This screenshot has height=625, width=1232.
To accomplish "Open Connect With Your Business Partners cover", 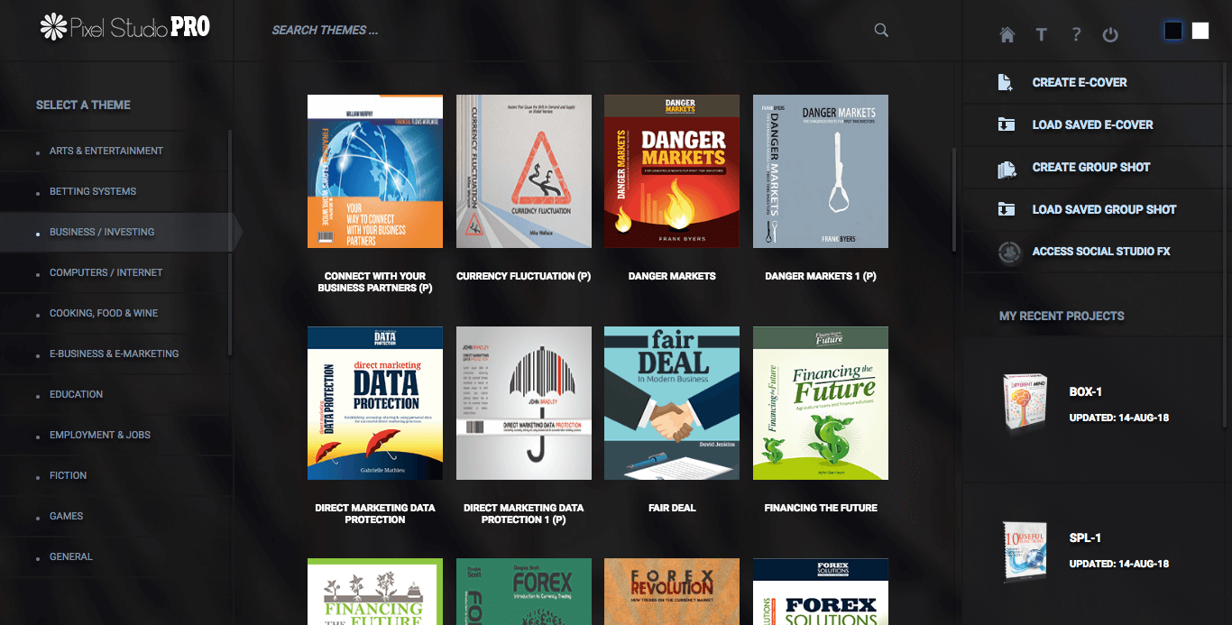I will pyautogui.click(x=375, y=171).
